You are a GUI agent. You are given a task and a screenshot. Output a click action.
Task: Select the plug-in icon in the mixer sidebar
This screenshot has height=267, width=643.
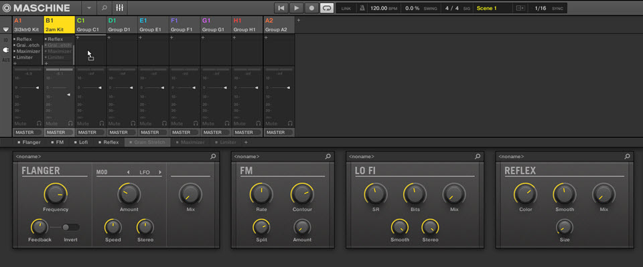coord(6,50)
